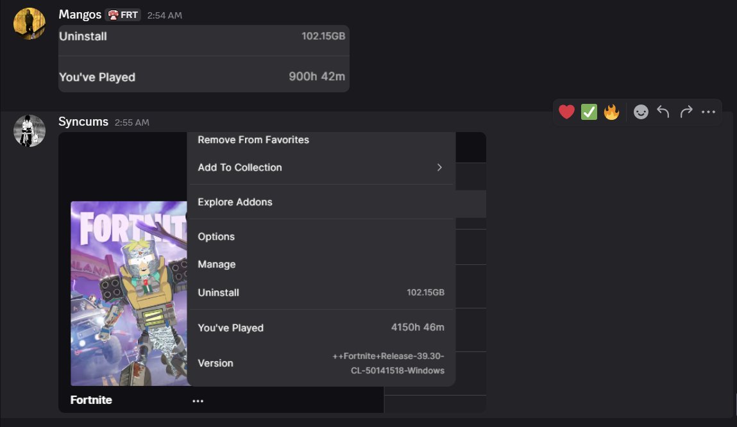Click the Version label in the menu
The height and width of the screenshot is (427, 737).
pos(216,363)
